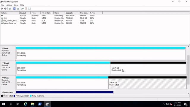This screenshot has height=107, width=190.
Task: Click the disk pane scroll down arrow
Action: click(x=189, y=93)
